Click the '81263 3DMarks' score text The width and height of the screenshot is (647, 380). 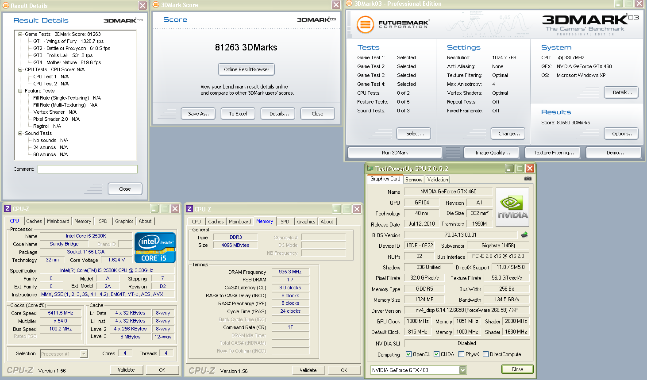point(246,47)
